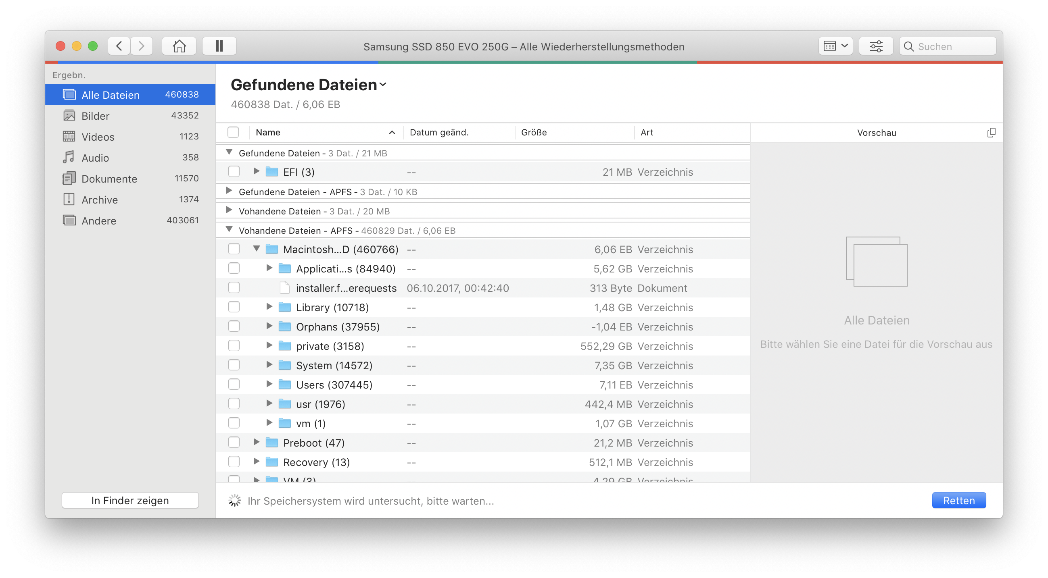Image resolution: width=1048 pixels, height=578 pixels.
Task: Pause the scan with the pause button
Action: coord(219,46)
